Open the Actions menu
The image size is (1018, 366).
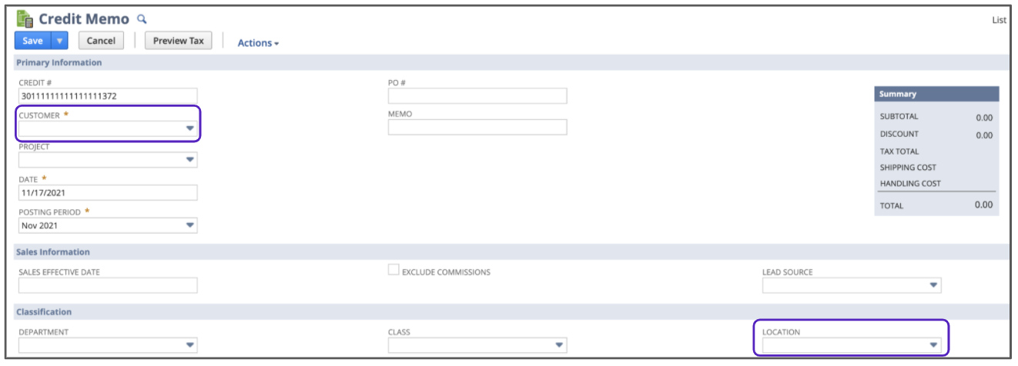(x=258, y=43)
